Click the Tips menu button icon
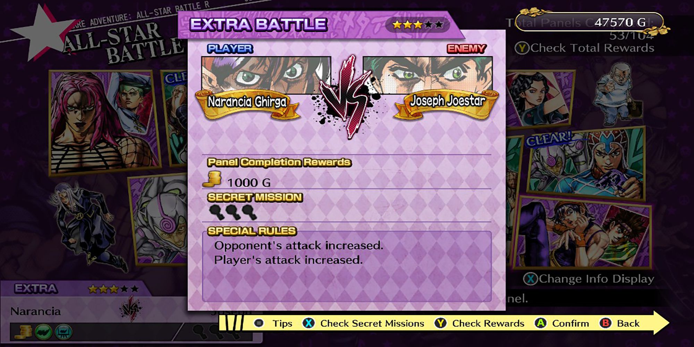This screenshot has height=347, width=694. (x=259, y=323)
